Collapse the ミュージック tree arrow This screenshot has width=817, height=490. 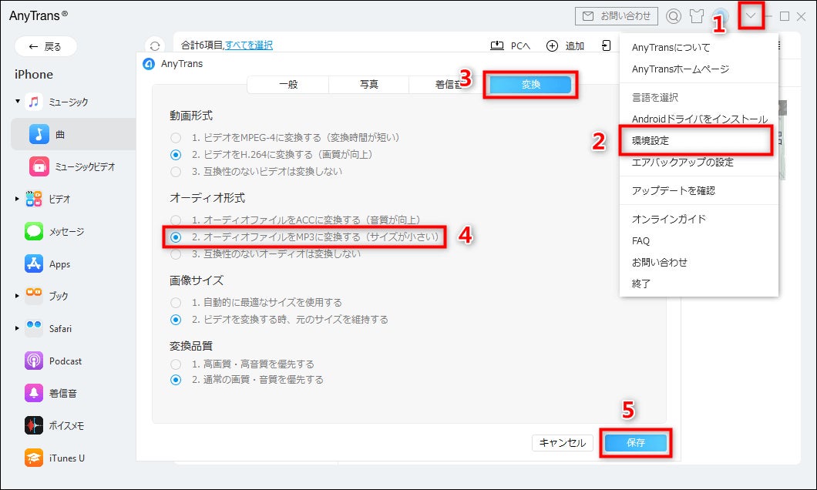coord(18,102)
